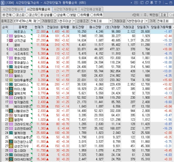Click the 신 badge beside 아이씨티케이
The height and width of the screenshot is (162, 174).
tap(11, 159)
